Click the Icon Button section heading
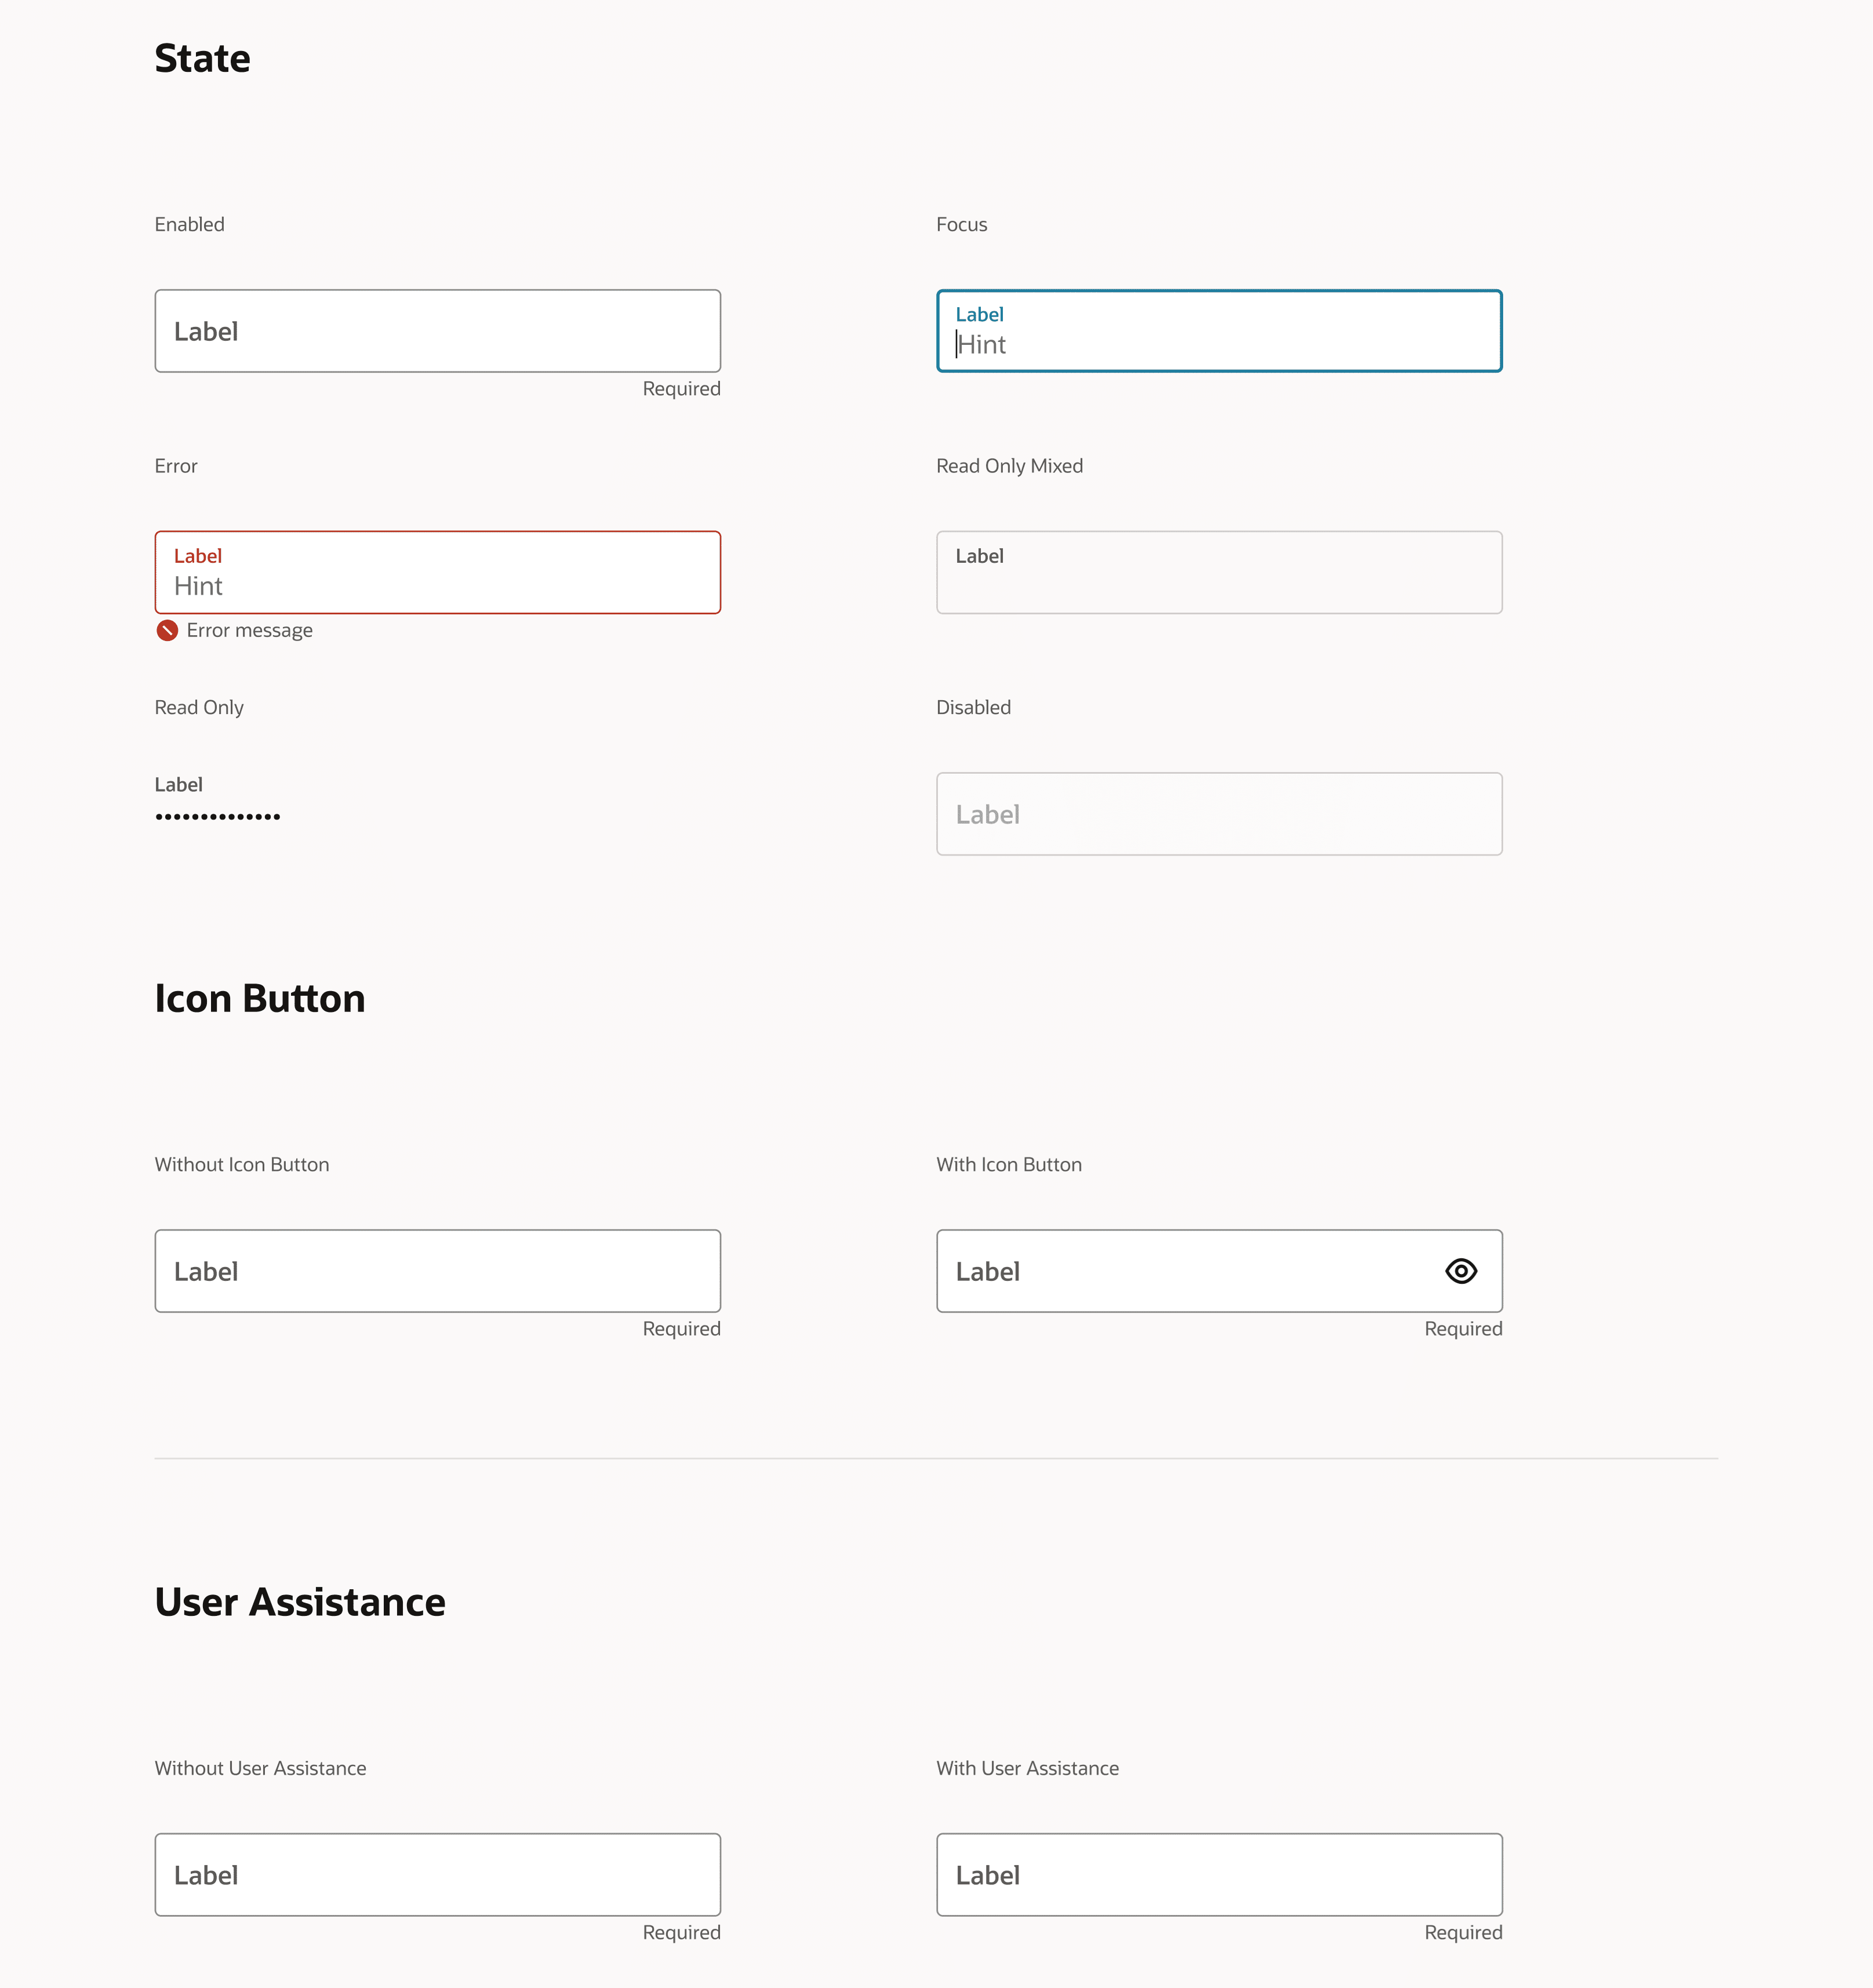 click(260, 999)
